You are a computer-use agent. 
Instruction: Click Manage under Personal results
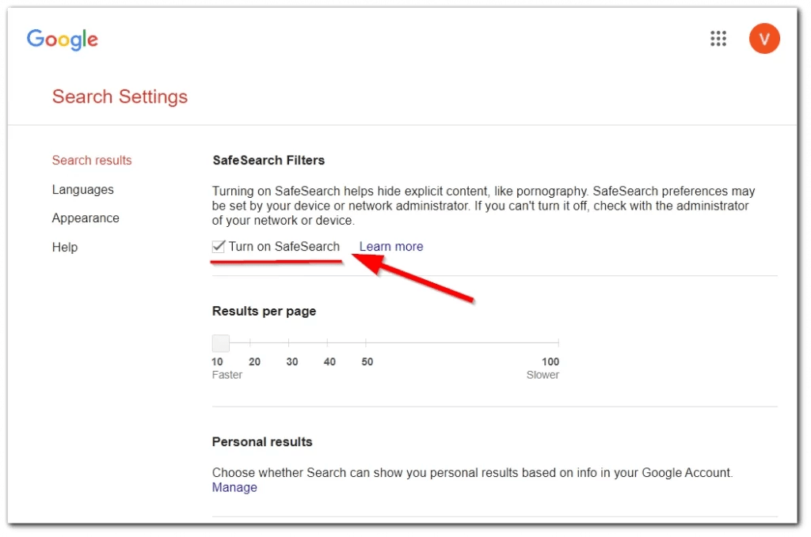tap(234, 487)
